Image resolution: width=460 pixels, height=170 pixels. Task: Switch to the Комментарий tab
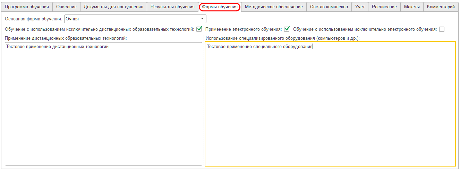(x=441, y=7)
